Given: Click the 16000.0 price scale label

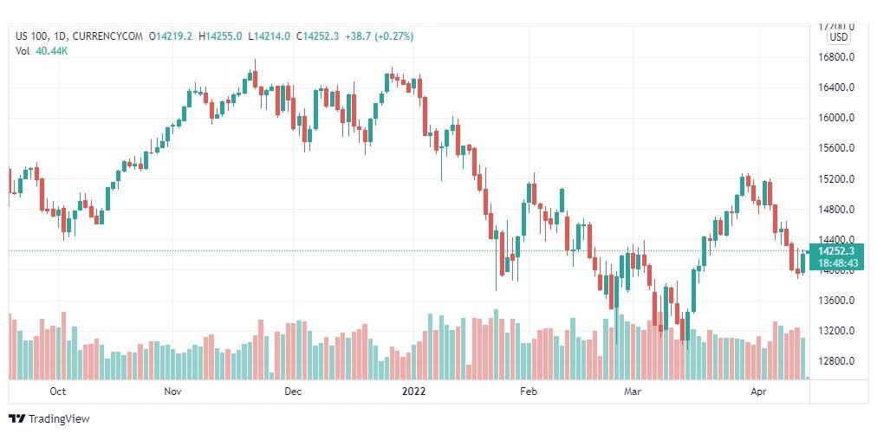Looking at the screenshot, I should (x=835, y=118).
